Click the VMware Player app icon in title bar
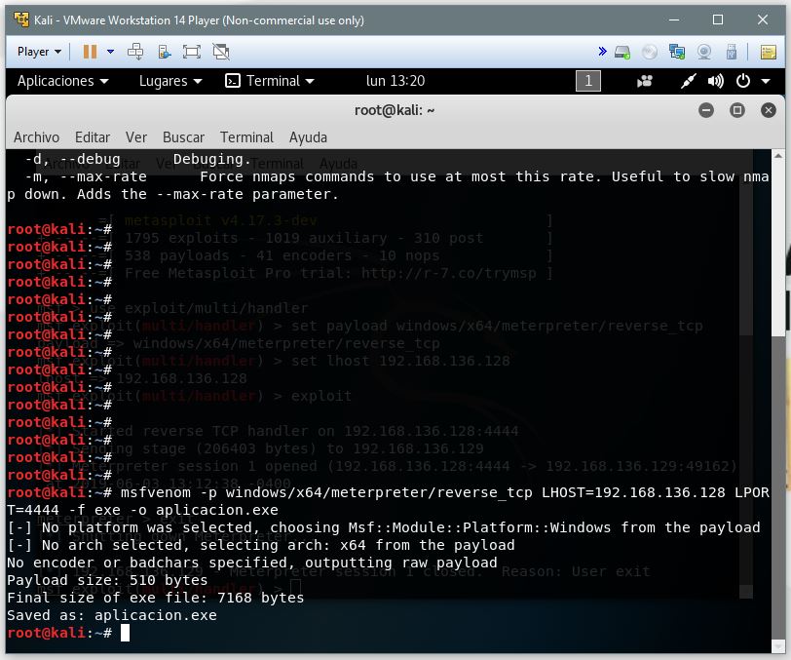The height and width of the screenshot is (660, 791). (x=21, y=19)
